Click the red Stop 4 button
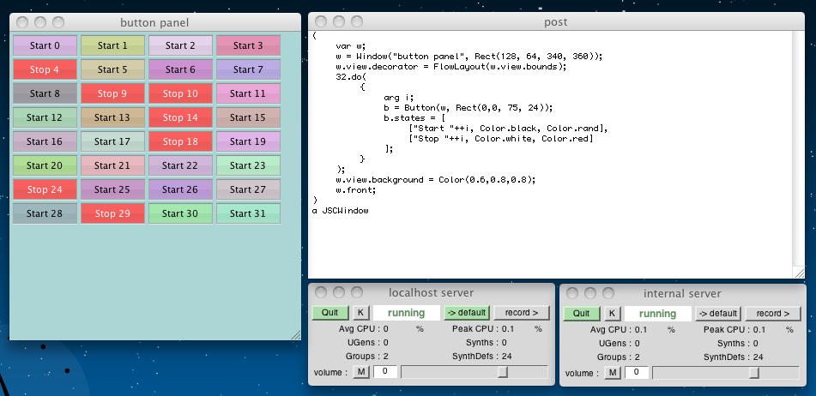This screenshot has width=816, height=396. pyautogui.click(x=45, y=69)
